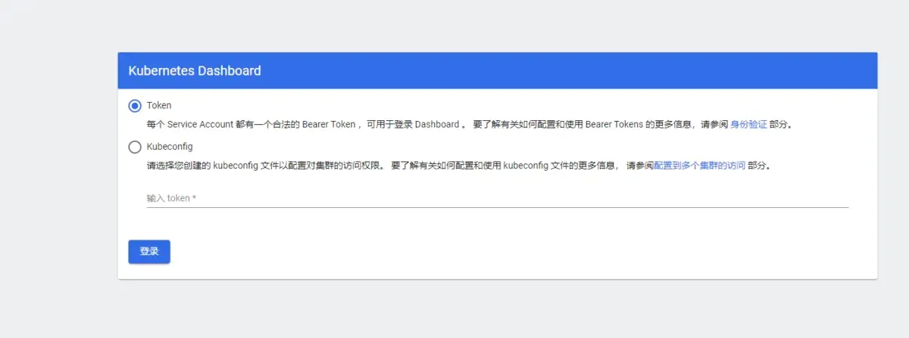Click the Kubernetes Dashboard header title
Viewport: 909px width, 338px height.
coord(195,71)
